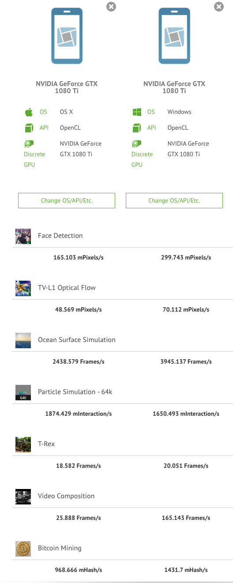Open the right phone device image
This screenshot has height=583, width=233.
point(174,36)
